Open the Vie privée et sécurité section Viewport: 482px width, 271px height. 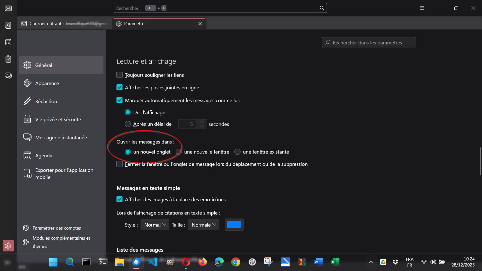click(58, 119)
